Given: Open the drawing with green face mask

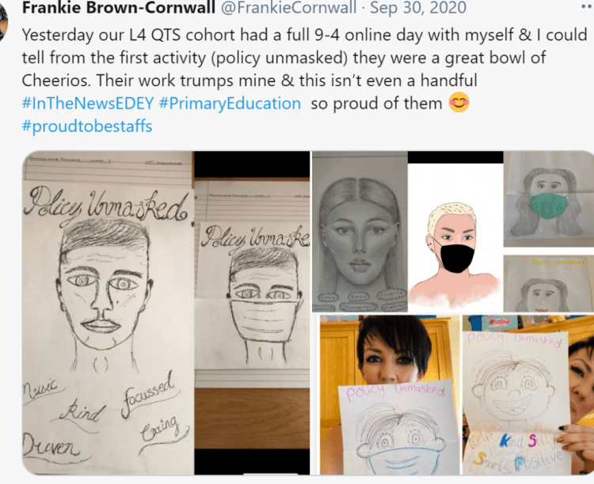Looking at the screenshot, I should click(549, 199).
